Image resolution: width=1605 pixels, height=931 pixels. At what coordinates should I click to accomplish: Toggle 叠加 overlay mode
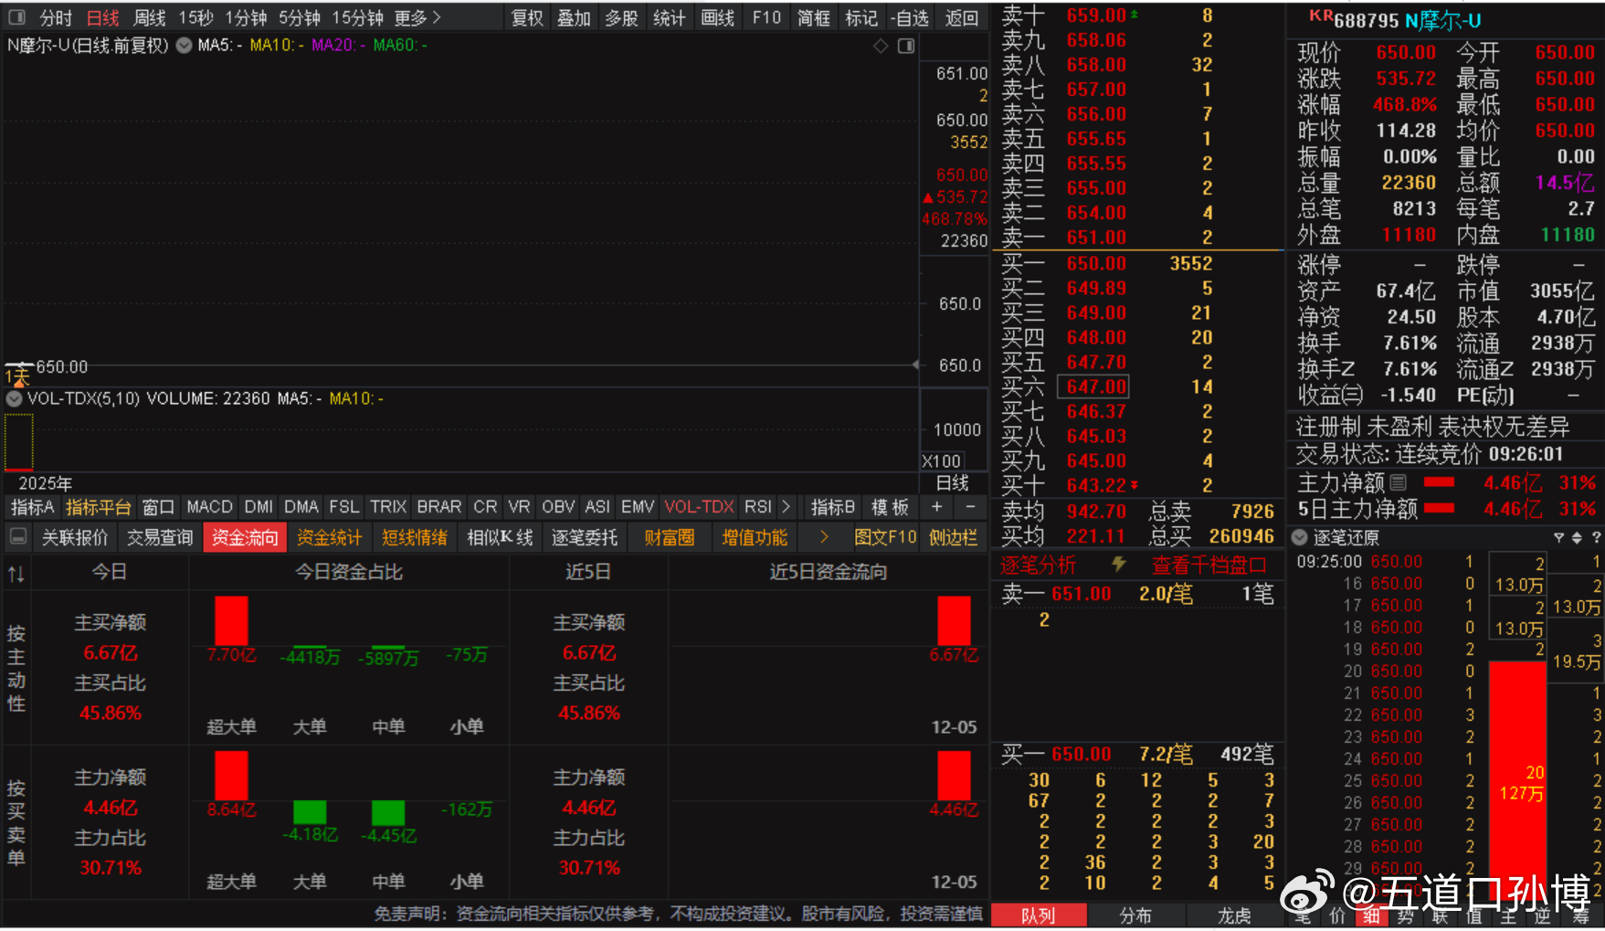pos(575,17)
